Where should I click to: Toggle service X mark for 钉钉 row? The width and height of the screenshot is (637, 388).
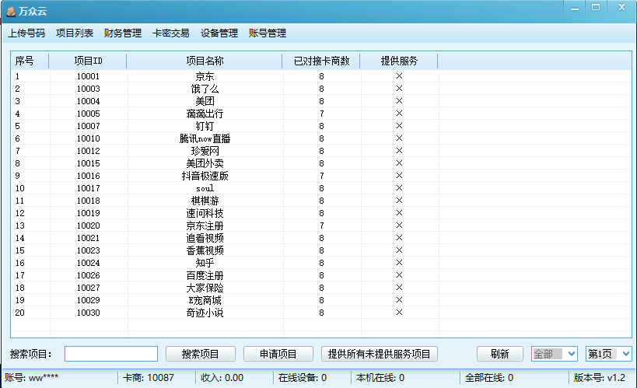[x=399, y=126]
